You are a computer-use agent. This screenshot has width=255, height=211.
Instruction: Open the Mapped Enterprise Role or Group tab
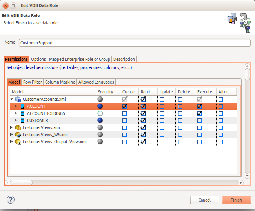click(80, 59)
